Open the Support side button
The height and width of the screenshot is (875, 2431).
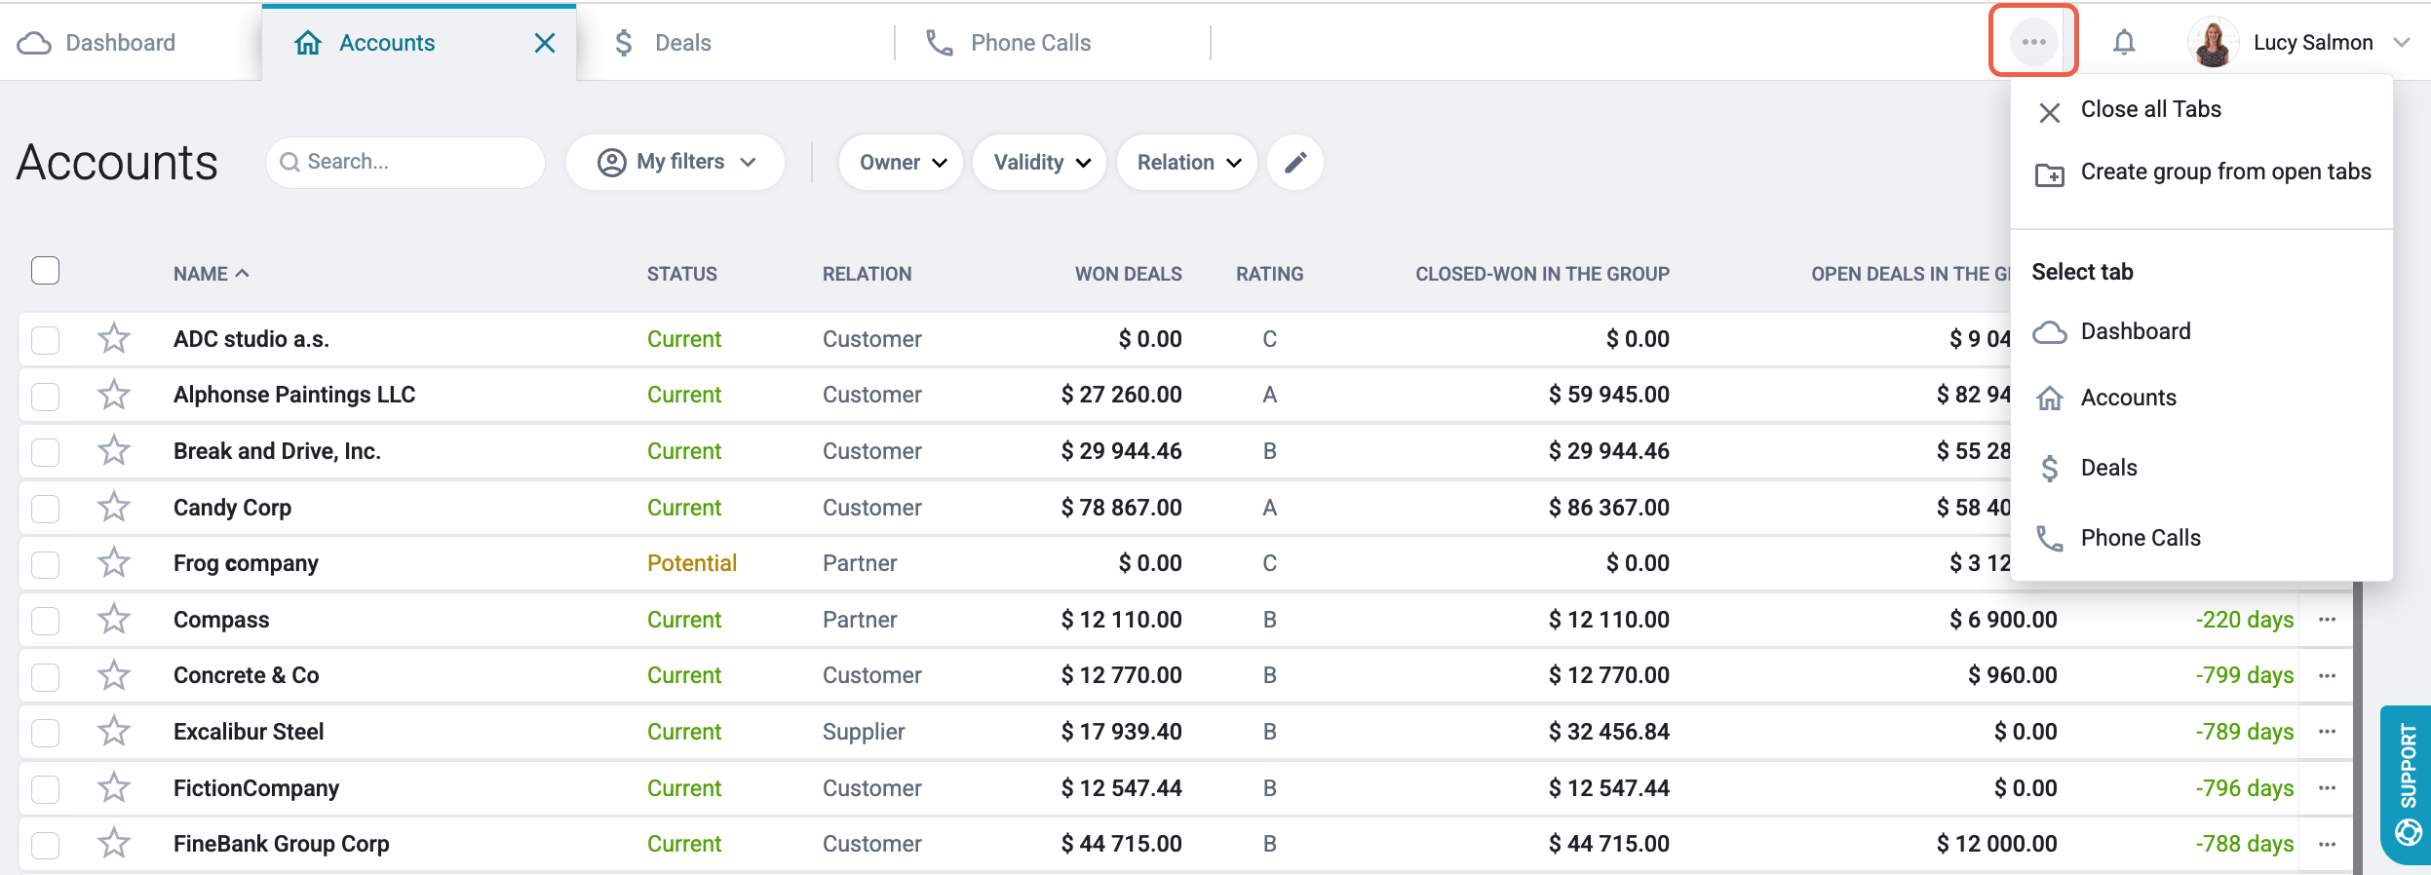coord(2406,783)
